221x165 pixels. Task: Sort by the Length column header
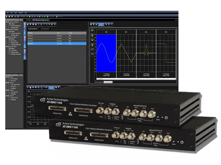coord(77,33)
